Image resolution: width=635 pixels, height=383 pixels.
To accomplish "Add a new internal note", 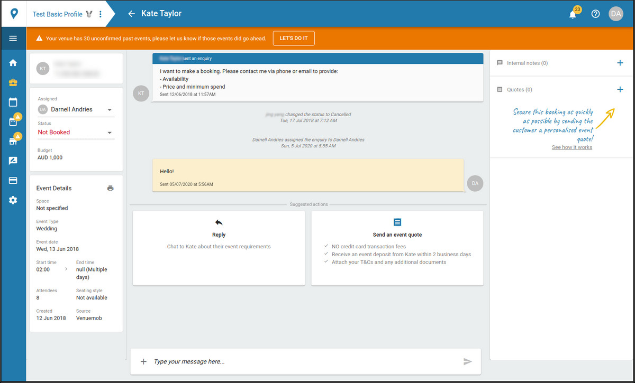I will pos(620,63).
